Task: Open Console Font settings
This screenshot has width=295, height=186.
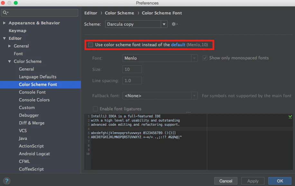Action: [x=32, y=92]
